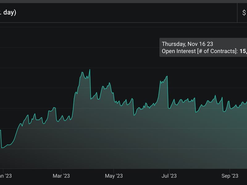Click the dollar sign currency button
The height and width of the screenshot is (185, 247).
click(x=244, y=13)
